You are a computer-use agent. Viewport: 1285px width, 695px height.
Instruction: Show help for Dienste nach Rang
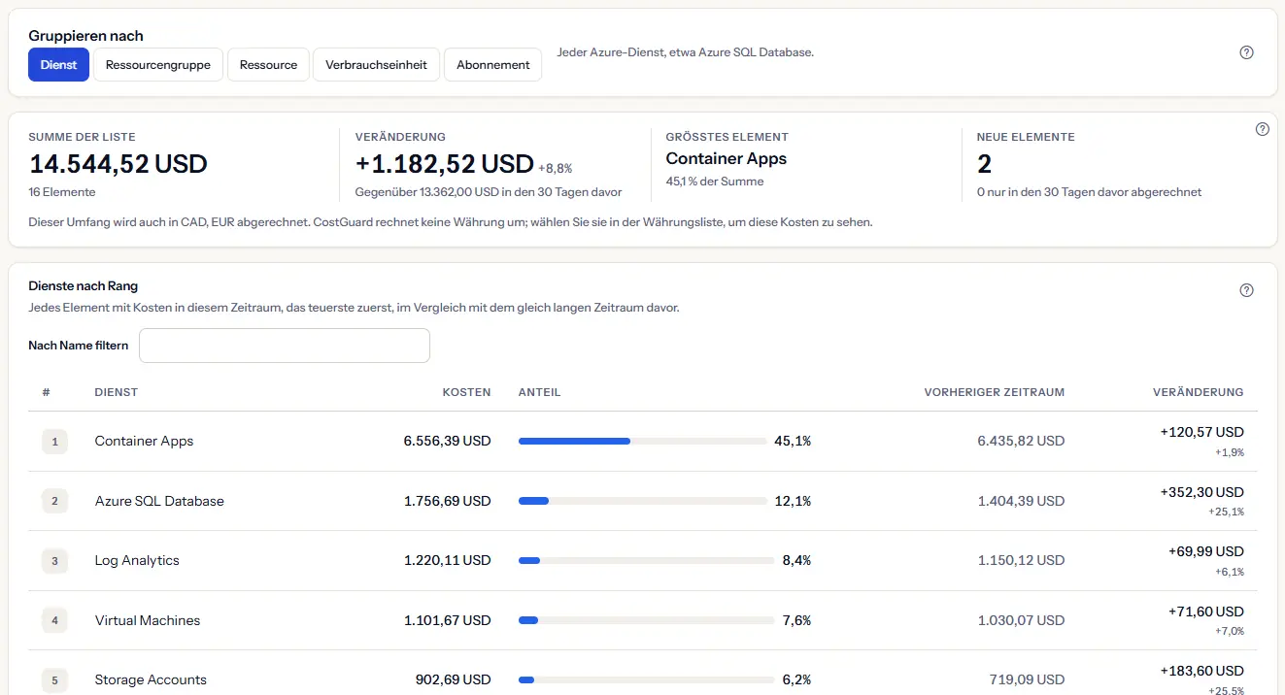click(1247, 290)
